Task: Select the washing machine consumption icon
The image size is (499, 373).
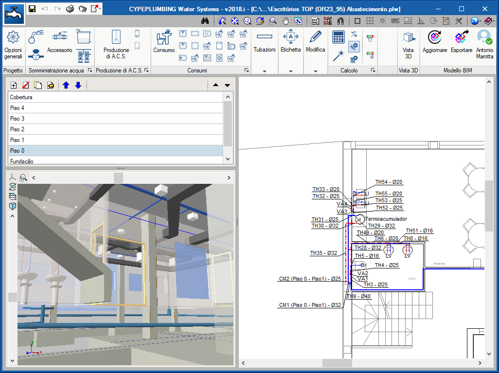Action: pos(219,58)
